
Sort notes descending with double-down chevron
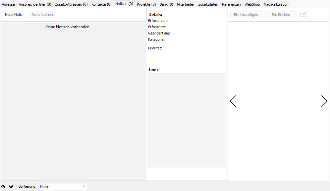click(11, 186)
